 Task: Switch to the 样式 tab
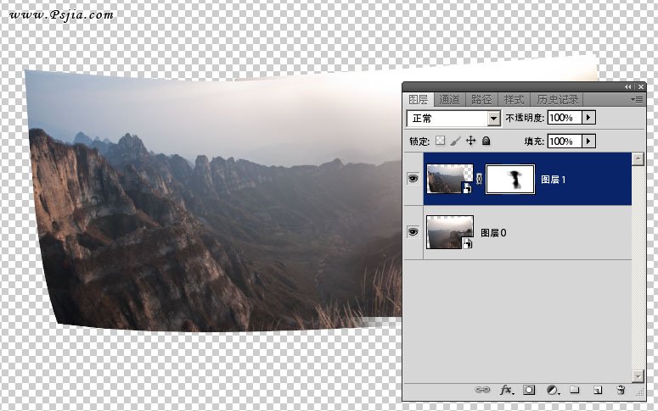tap(514, 100)
